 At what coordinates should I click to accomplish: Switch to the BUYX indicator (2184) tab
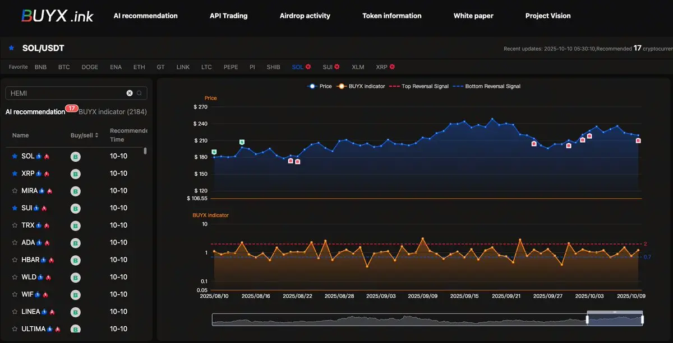click(x=113, y=112)
